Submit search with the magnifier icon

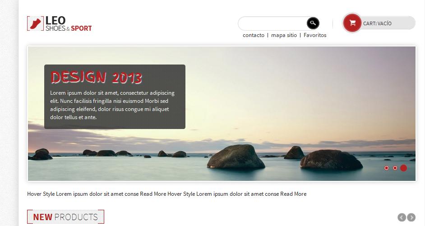[313, 23]
